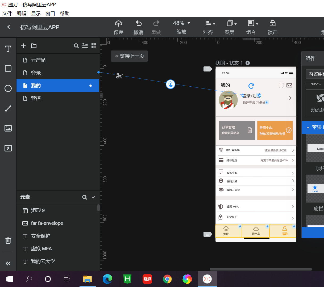Open the 编辑 menu
This screenshot has width=324, height=287.
22,13
